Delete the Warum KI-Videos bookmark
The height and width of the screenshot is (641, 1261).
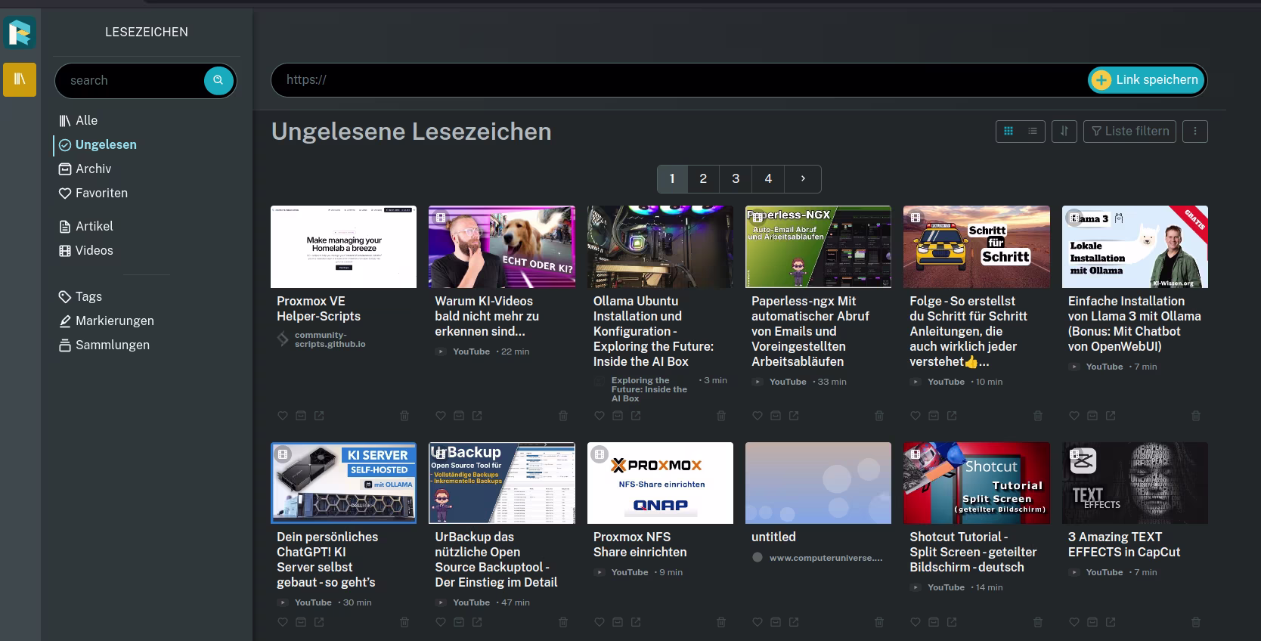[x=563, y=416]
